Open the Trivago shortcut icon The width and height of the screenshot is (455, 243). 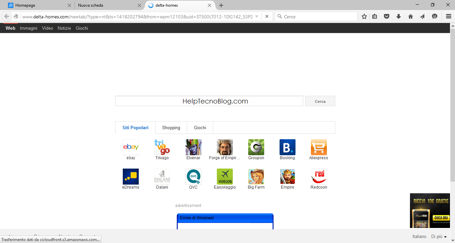[162, 147]
